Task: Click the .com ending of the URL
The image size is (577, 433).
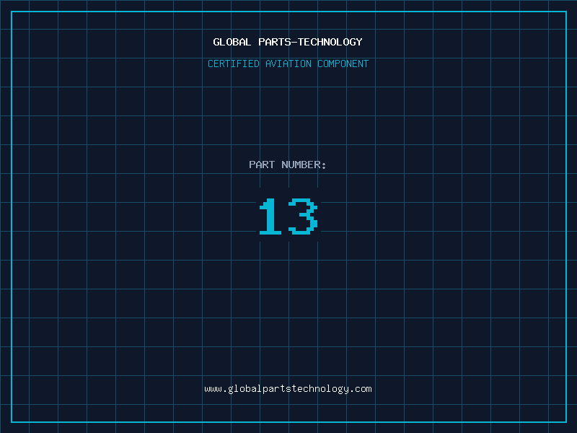Action: tap(361, 389)
